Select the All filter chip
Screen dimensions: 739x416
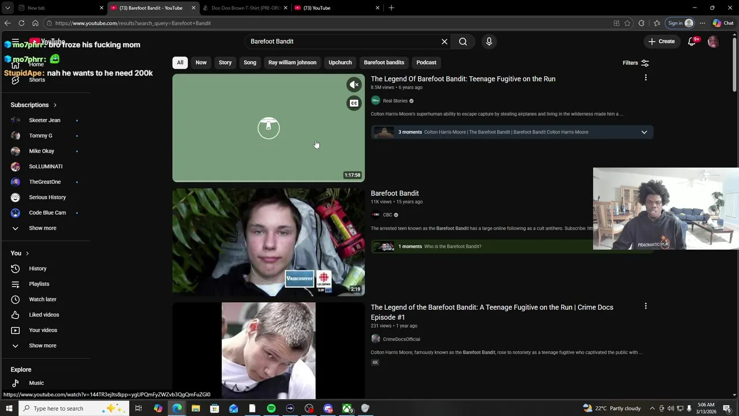[x=180, y=62]
